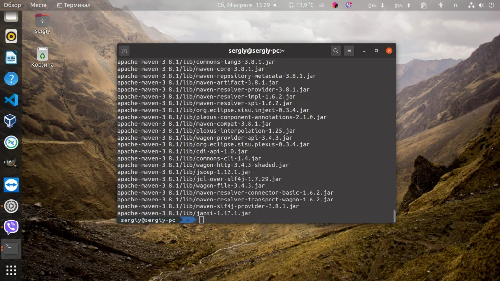The height and width of the screenshot is (281, 500).
Task: Open the volume icon in the top bar
Action: [x=480, y=5]
